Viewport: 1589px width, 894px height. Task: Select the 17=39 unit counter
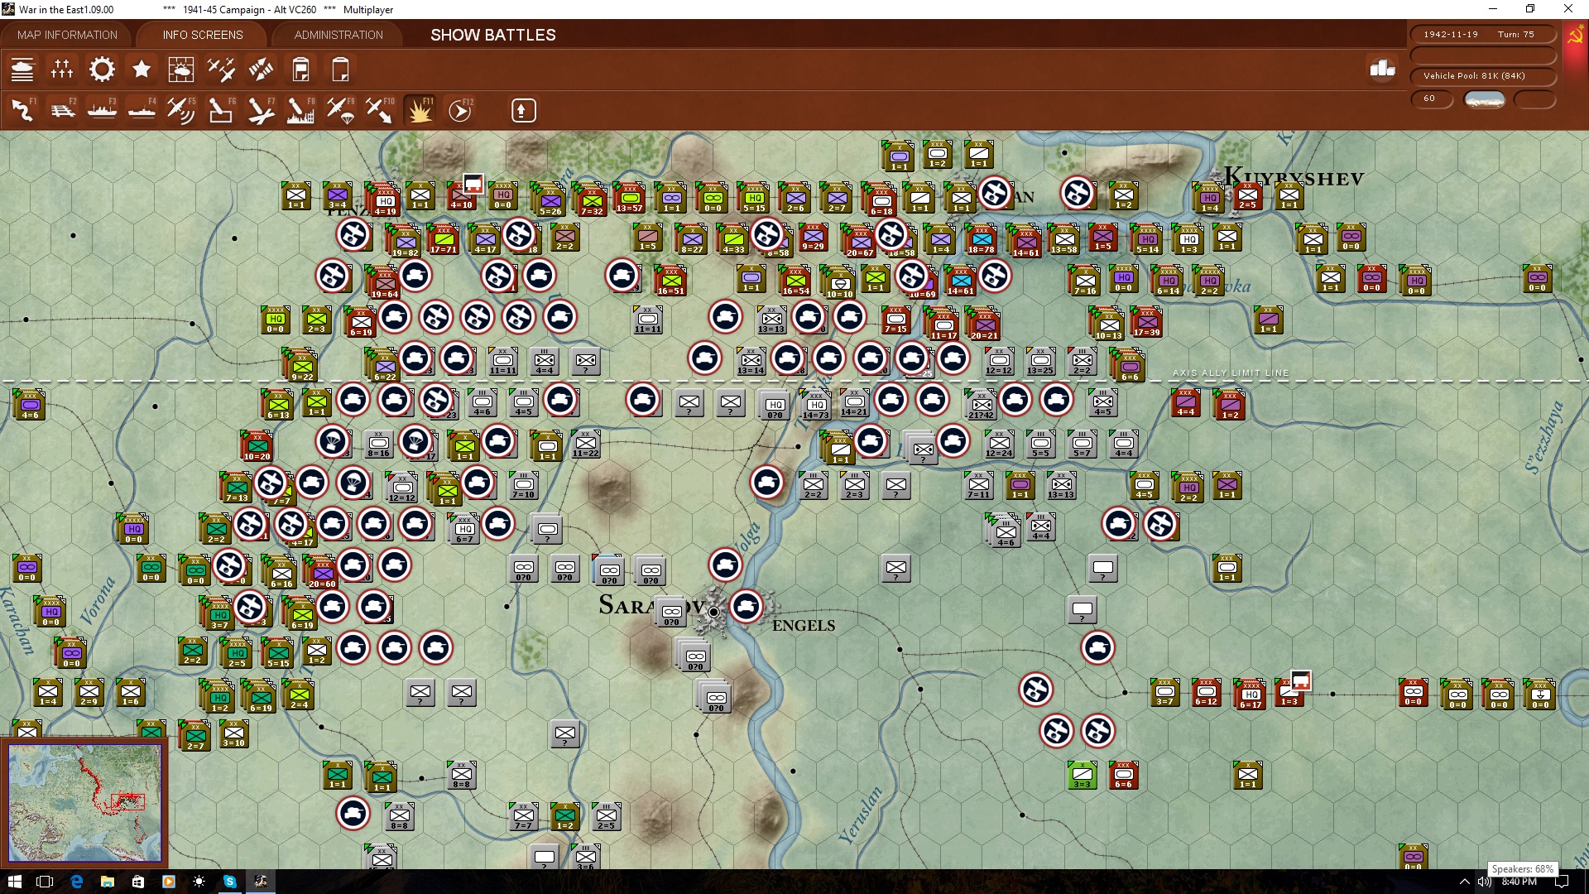pyautogui.click(x=1146, y=321)
